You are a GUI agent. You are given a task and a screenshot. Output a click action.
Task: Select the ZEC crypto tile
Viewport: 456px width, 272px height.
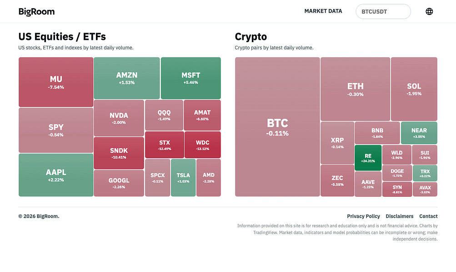[337, 180]
